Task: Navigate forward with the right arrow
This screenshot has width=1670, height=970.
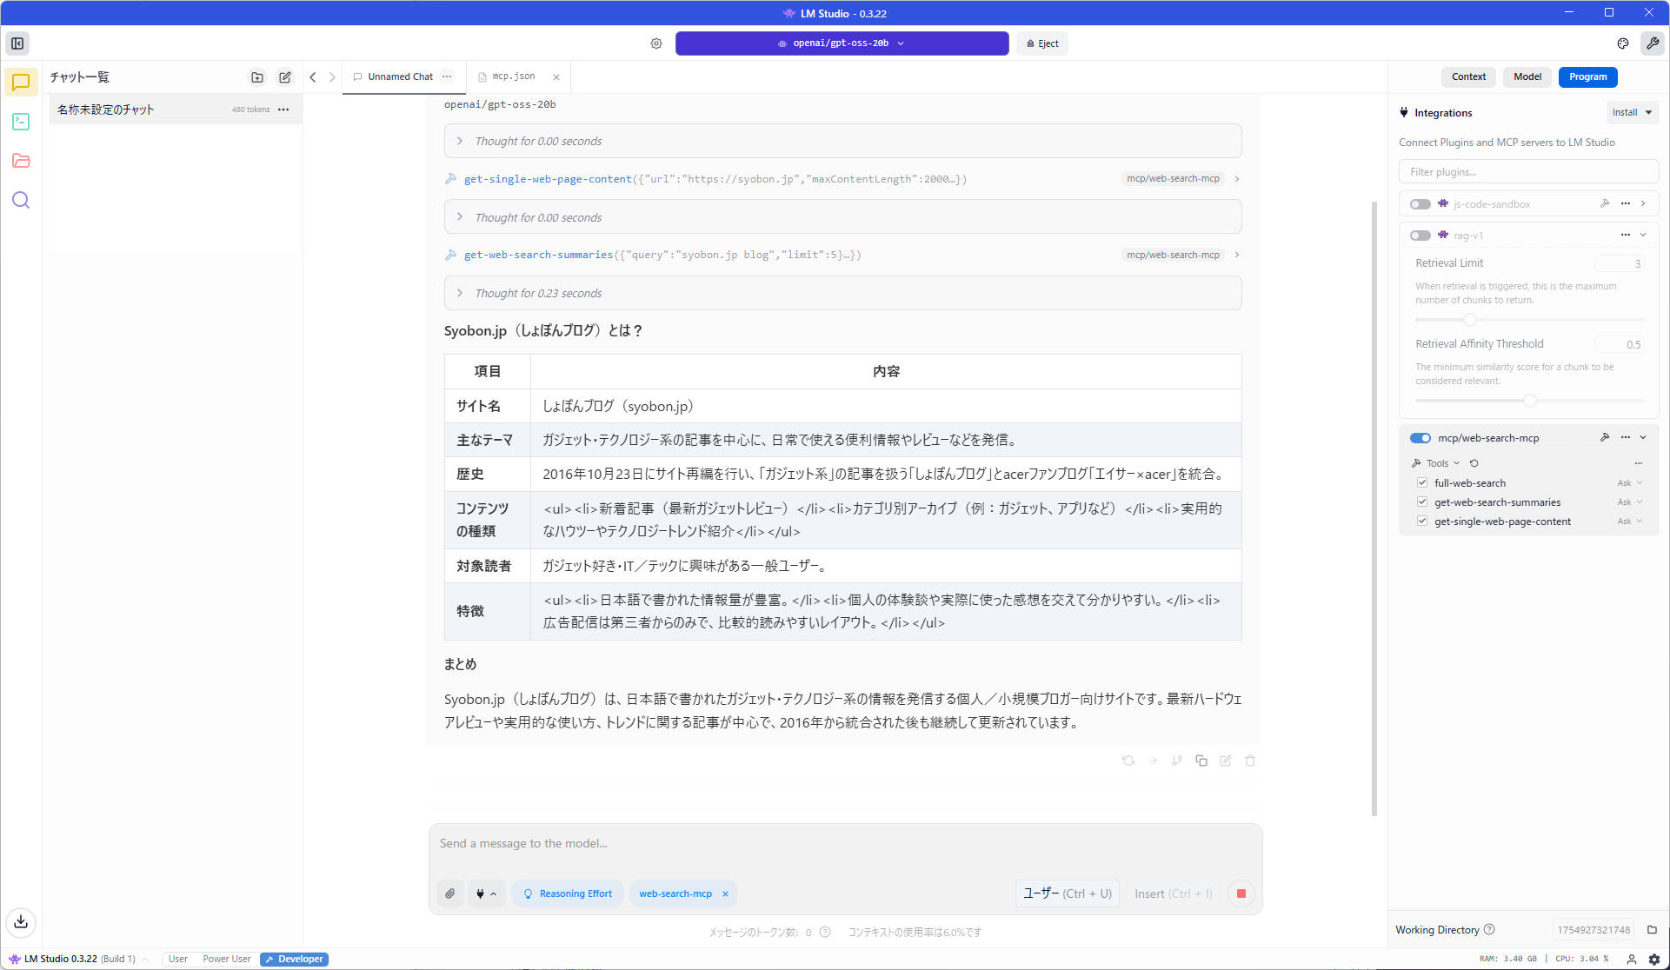Action: 332,77
